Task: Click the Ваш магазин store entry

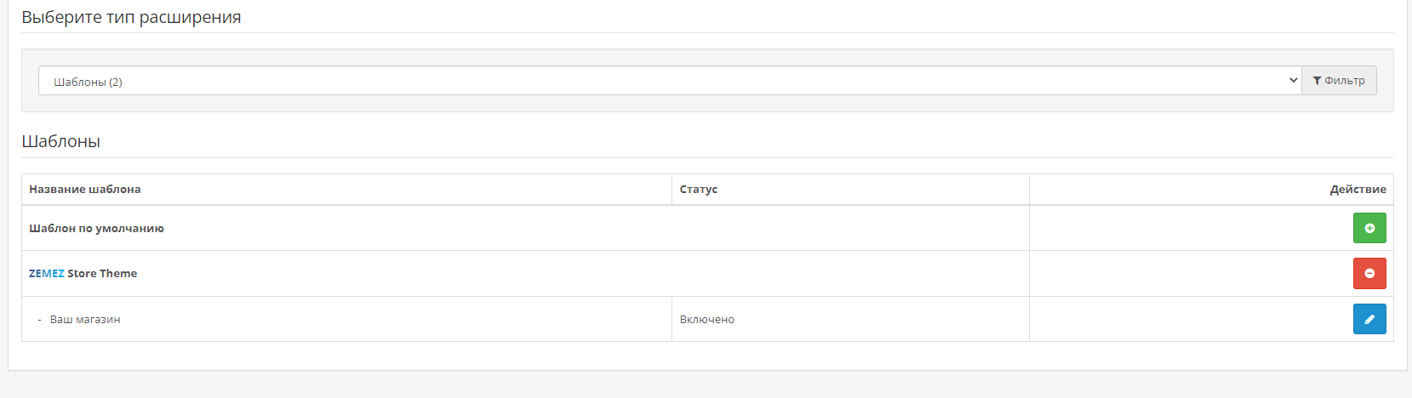Action: (85, 320)
